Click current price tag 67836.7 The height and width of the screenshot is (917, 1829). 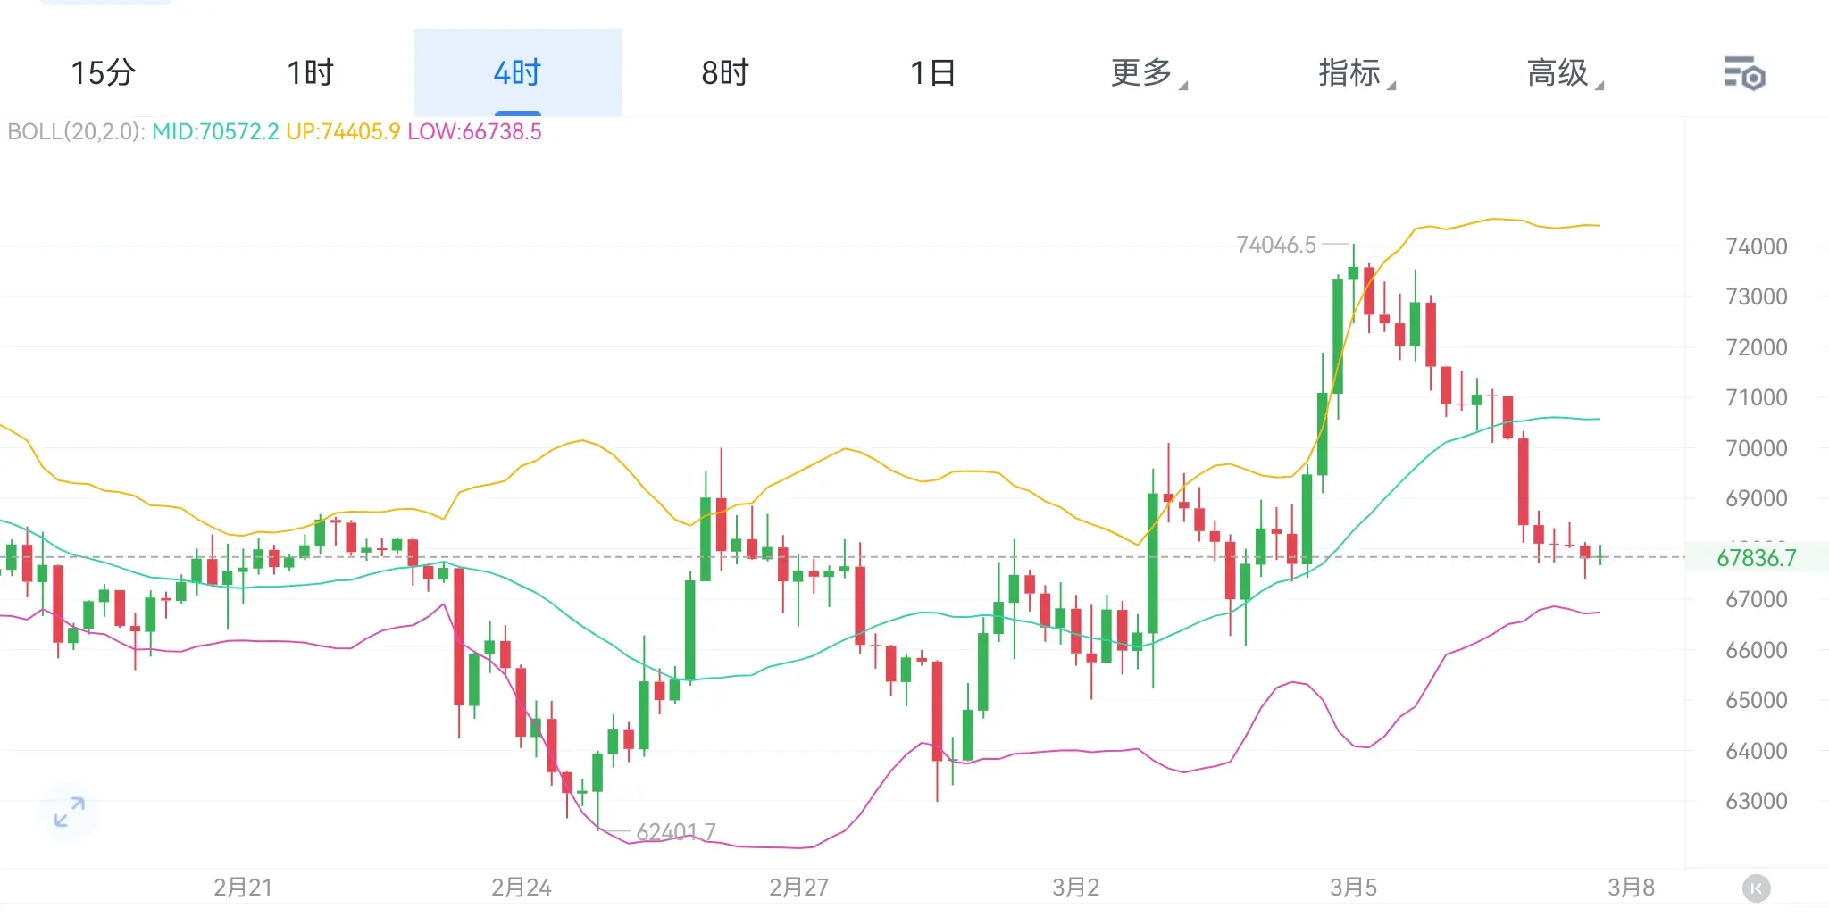[x=1756, y=558]
